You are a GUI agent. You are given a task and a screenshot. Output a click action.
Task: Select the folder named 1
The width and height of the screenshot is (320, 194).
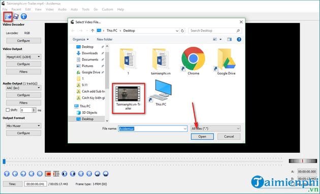click(x=128, y=61)
